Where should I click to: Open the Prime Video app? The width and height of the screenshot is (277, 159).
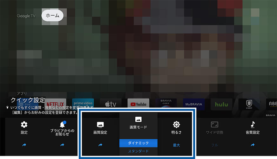(x=83, y=103)
